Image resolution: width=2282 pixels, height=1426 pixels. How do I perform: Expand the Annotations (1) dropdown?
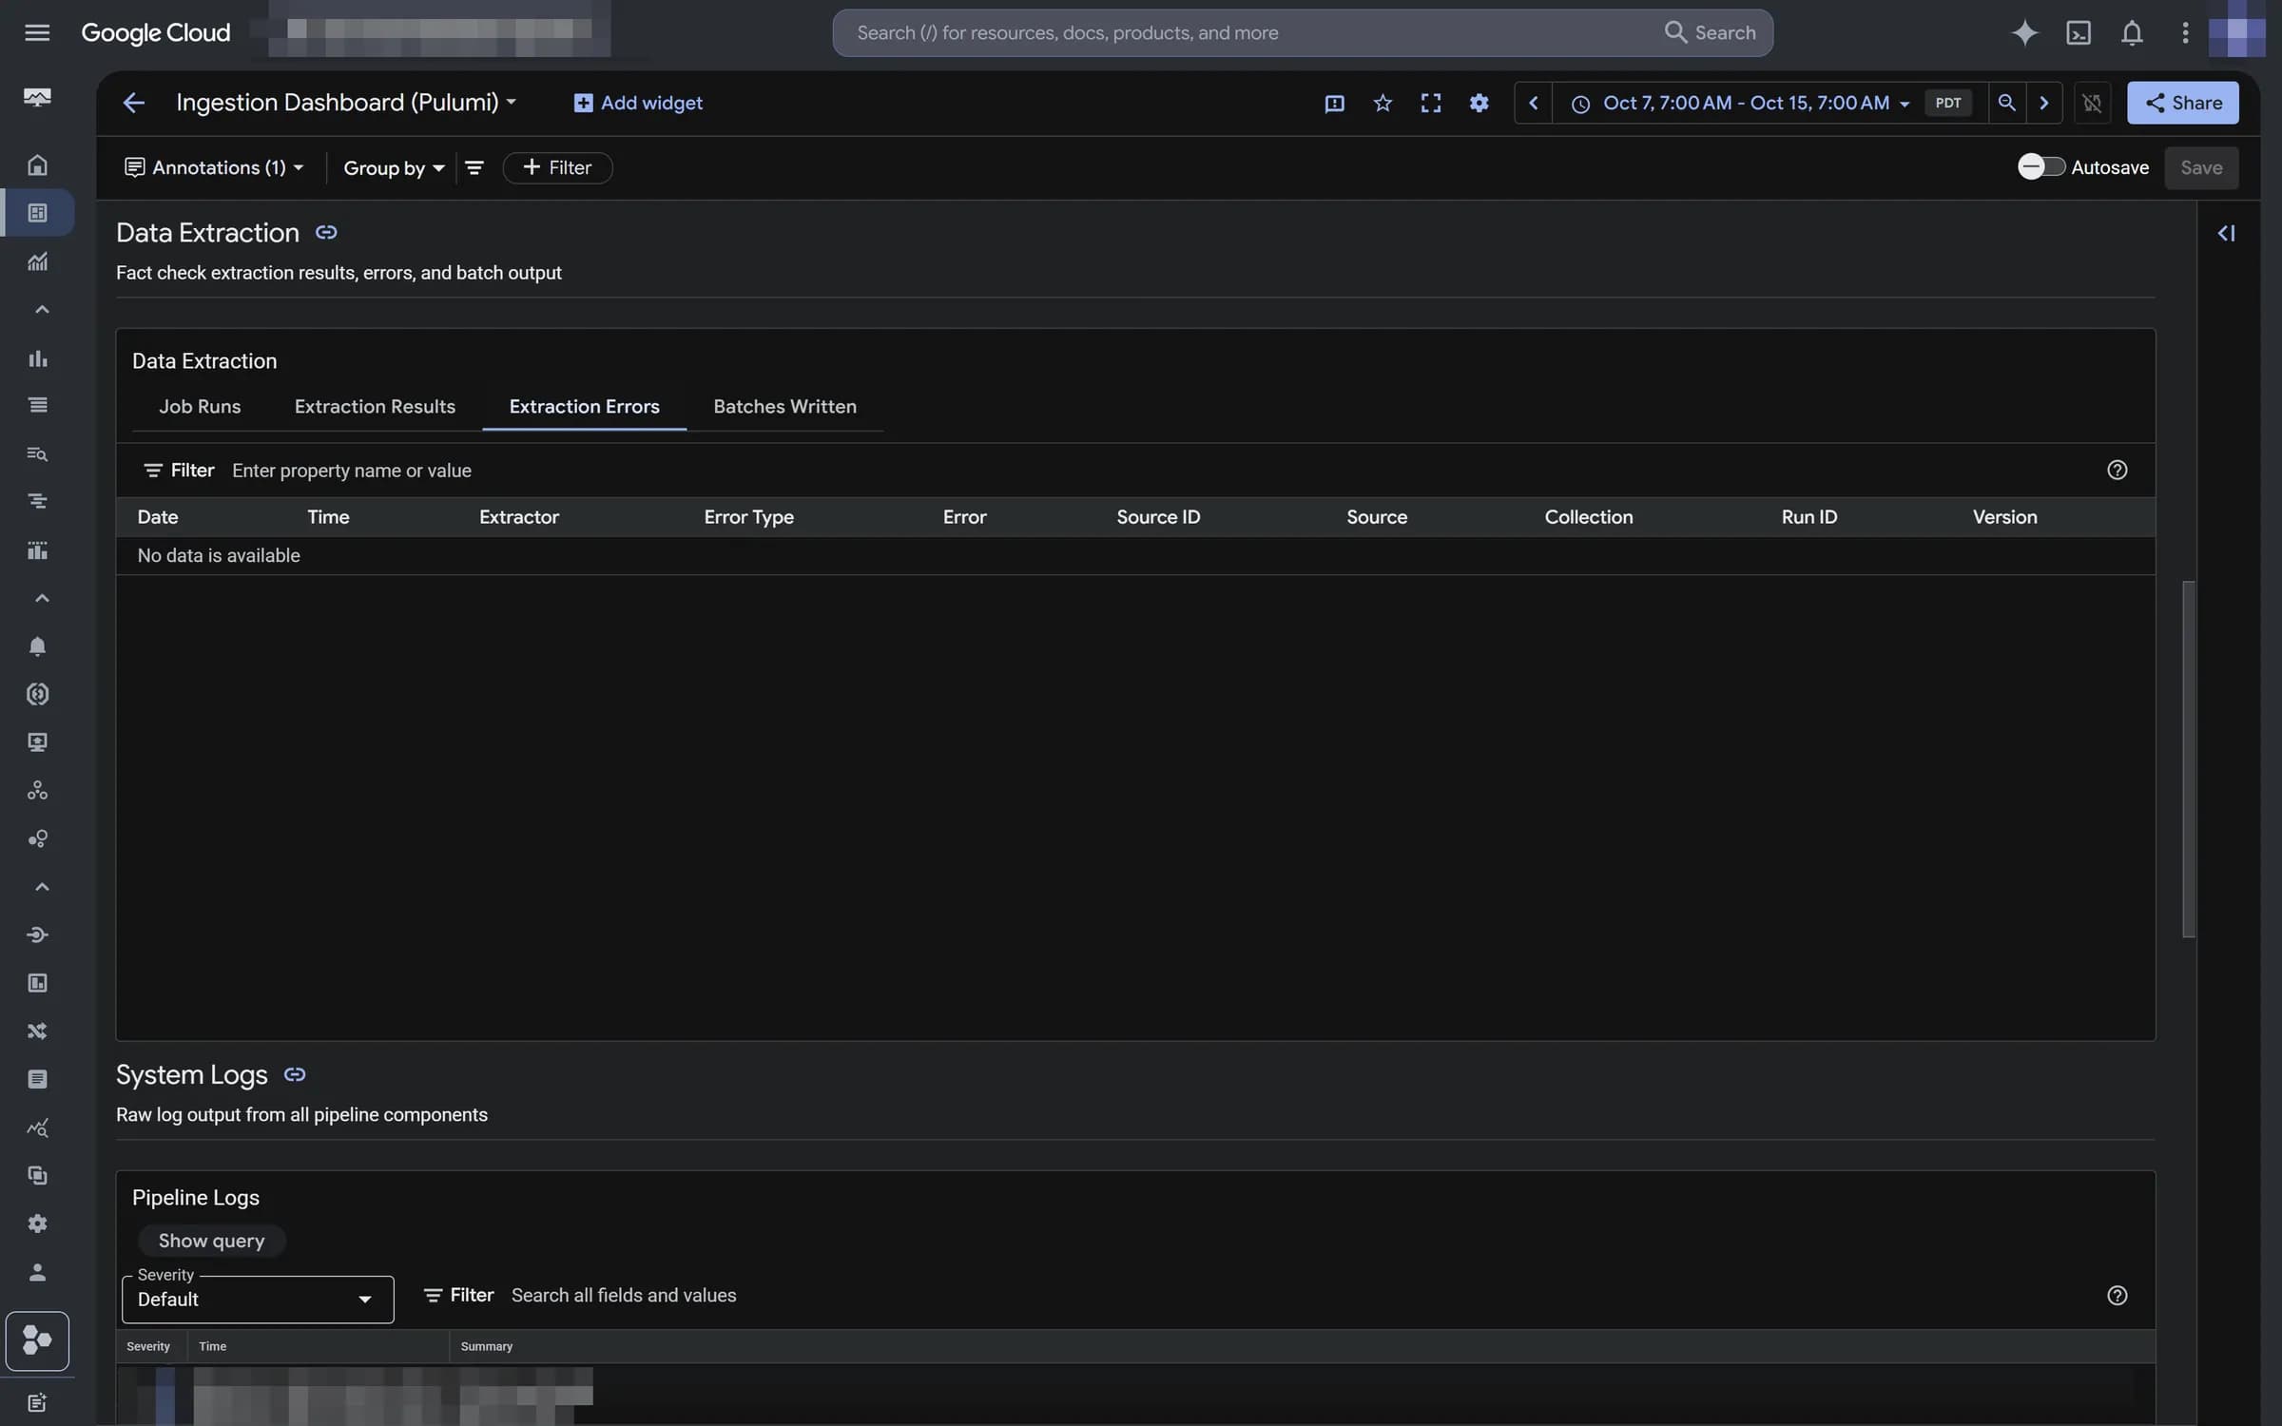214,168
